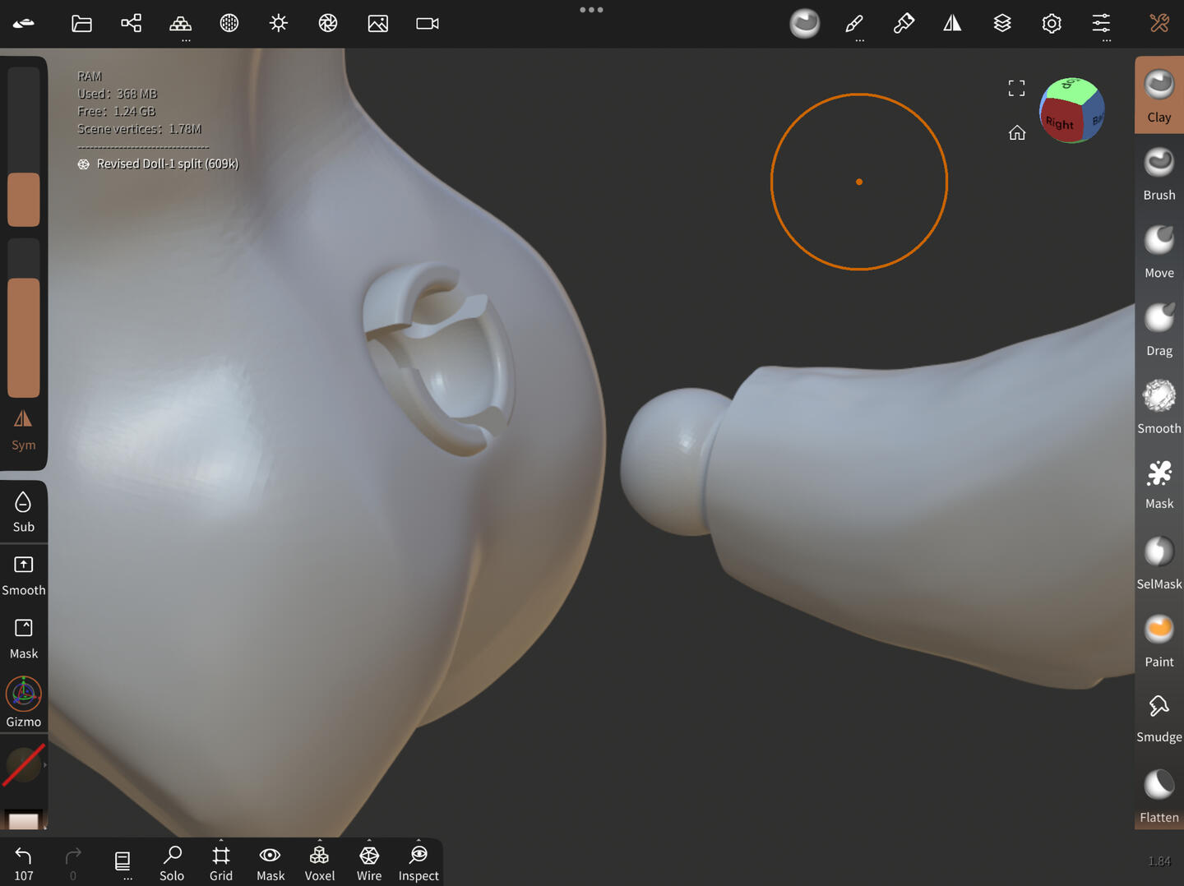Expand the Voxel remesh options

click(x=320, y=863)
